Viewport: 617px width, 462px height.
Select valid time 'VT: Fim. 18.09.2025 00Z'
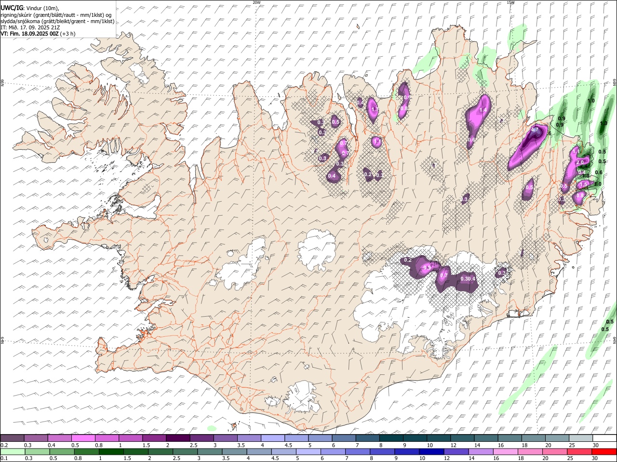[29, 34]
